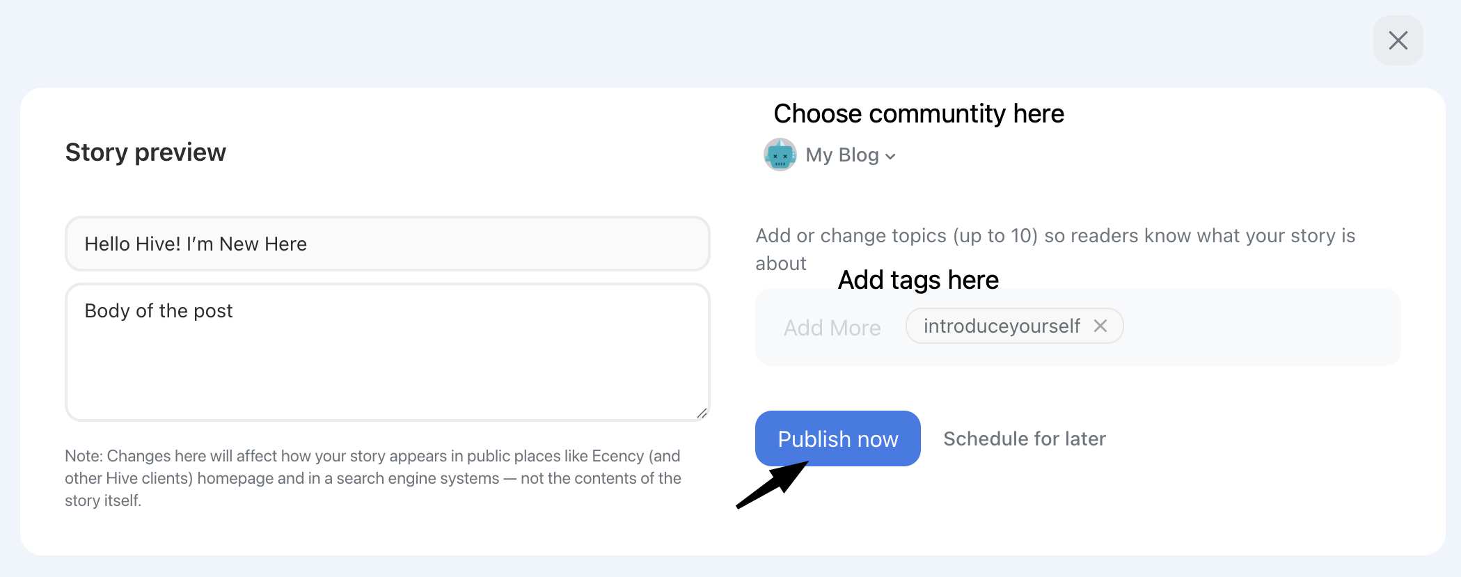Viewport: 1461px width, 577px height.
Task: Click empty space in the tags container
Action: [x=1260, y=327]
